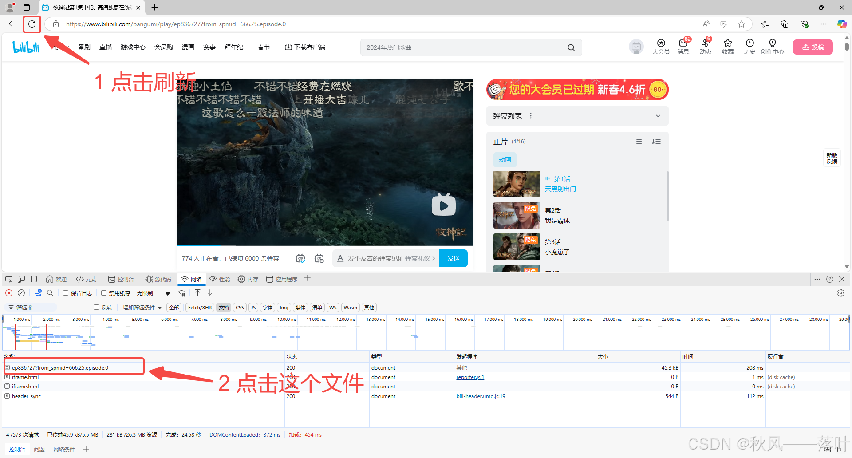Screen dimensions: 852x458
Task: Enable 保留日志 checkbox
Action: click(x=66, y=293)
